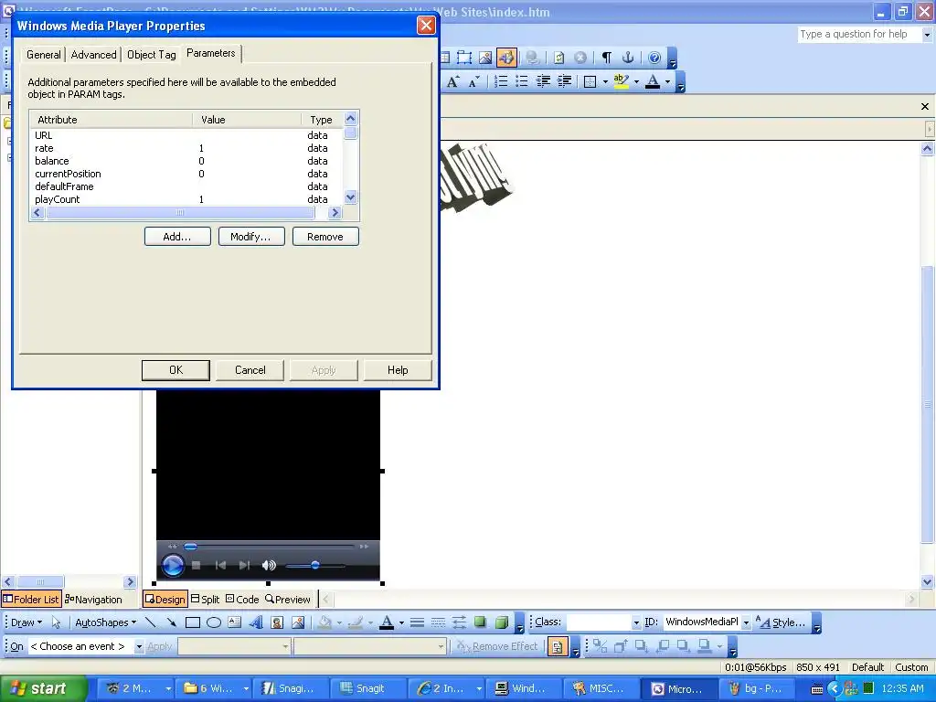
Task: Insert a Text Box from Drawing toolbar
Action: [235, 622]
